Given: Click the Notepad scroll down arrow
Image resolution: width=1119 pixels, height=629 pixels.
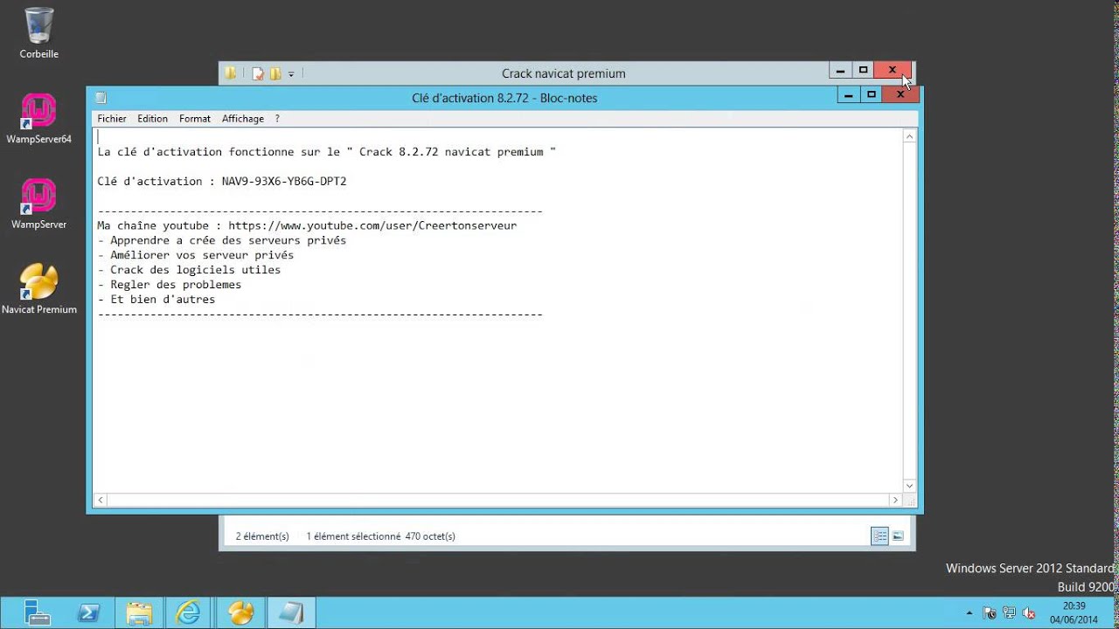Looking at the screenshot, I should click(909, 486).
